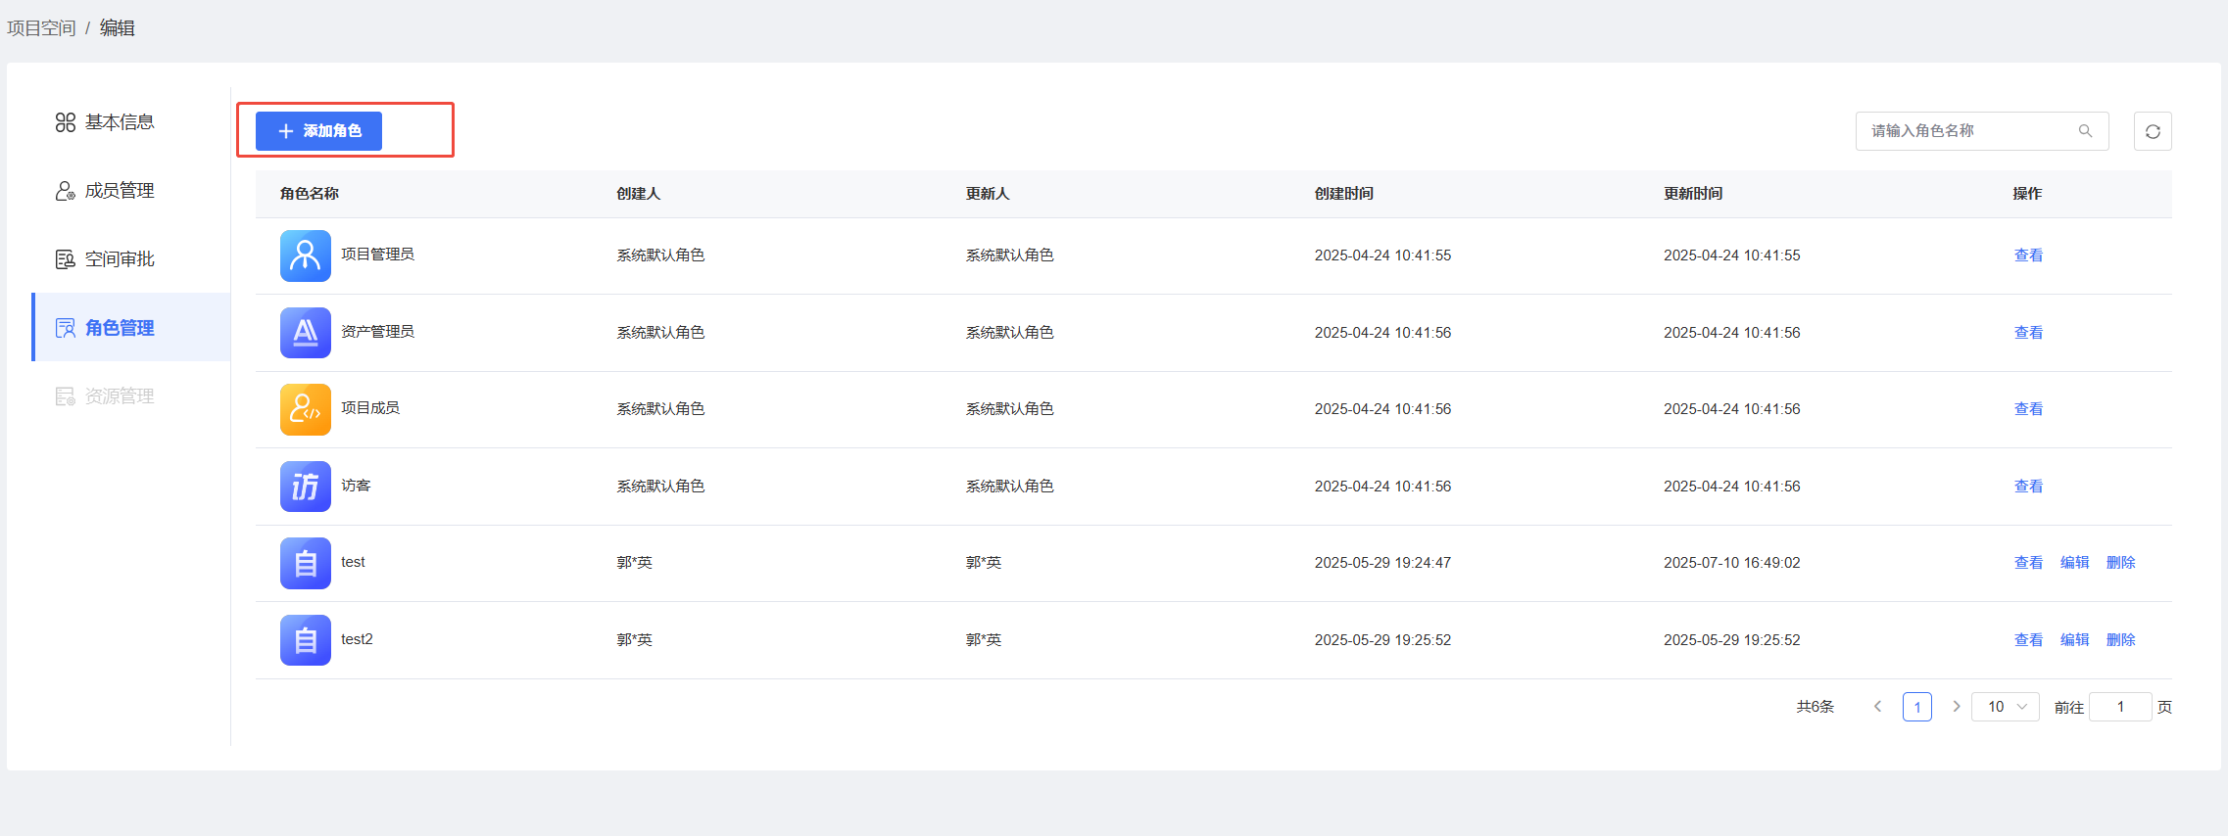Delete the test role via 删除
The width and height of the screenshot is (2228, 836).
pos(2120,563)
